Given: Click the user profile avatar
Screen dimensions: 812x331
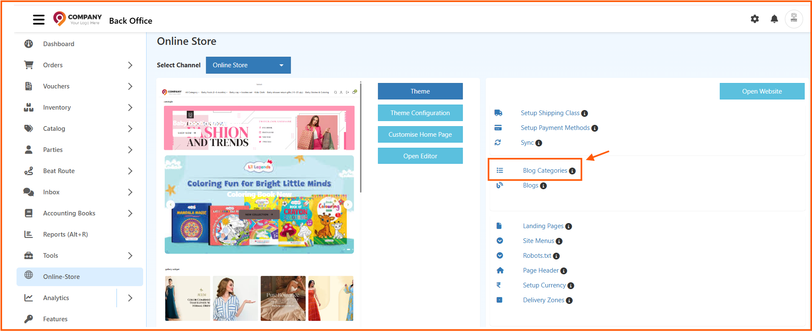Looking at the screenshot, I should point(793,19).
